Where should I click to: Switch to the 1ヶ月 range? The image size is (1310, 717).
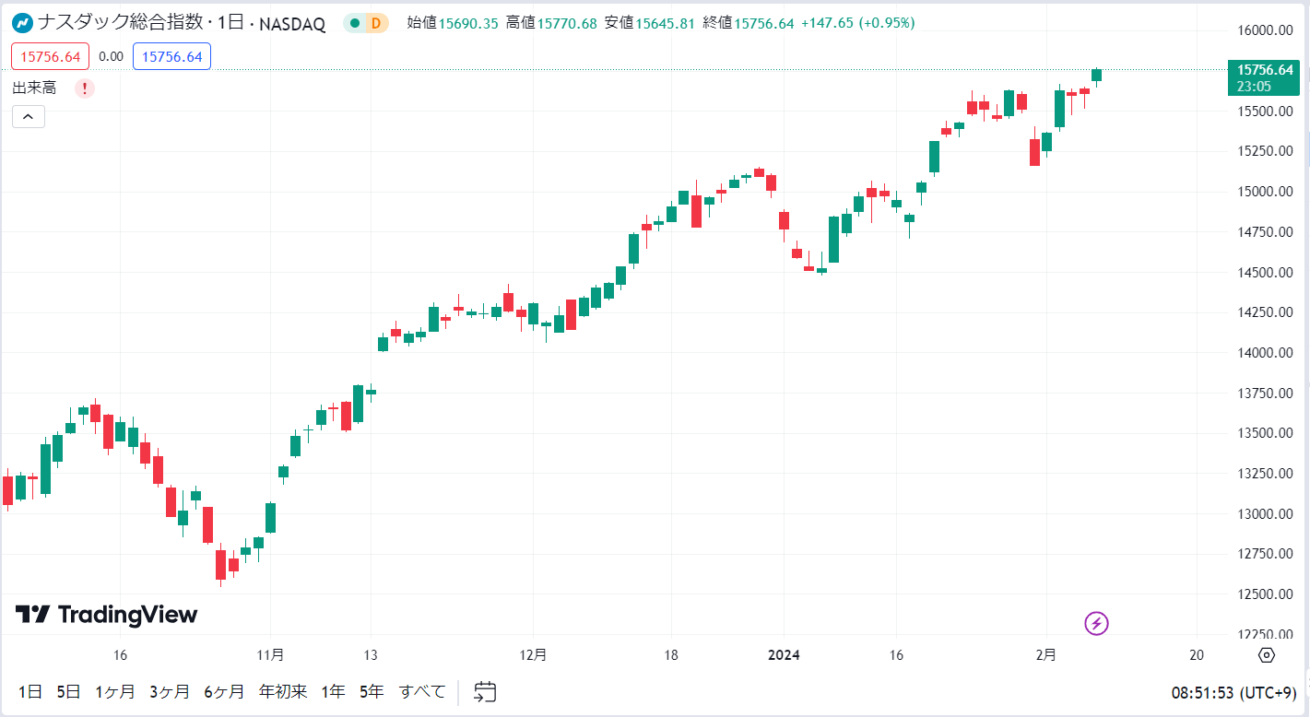(115, 691)
